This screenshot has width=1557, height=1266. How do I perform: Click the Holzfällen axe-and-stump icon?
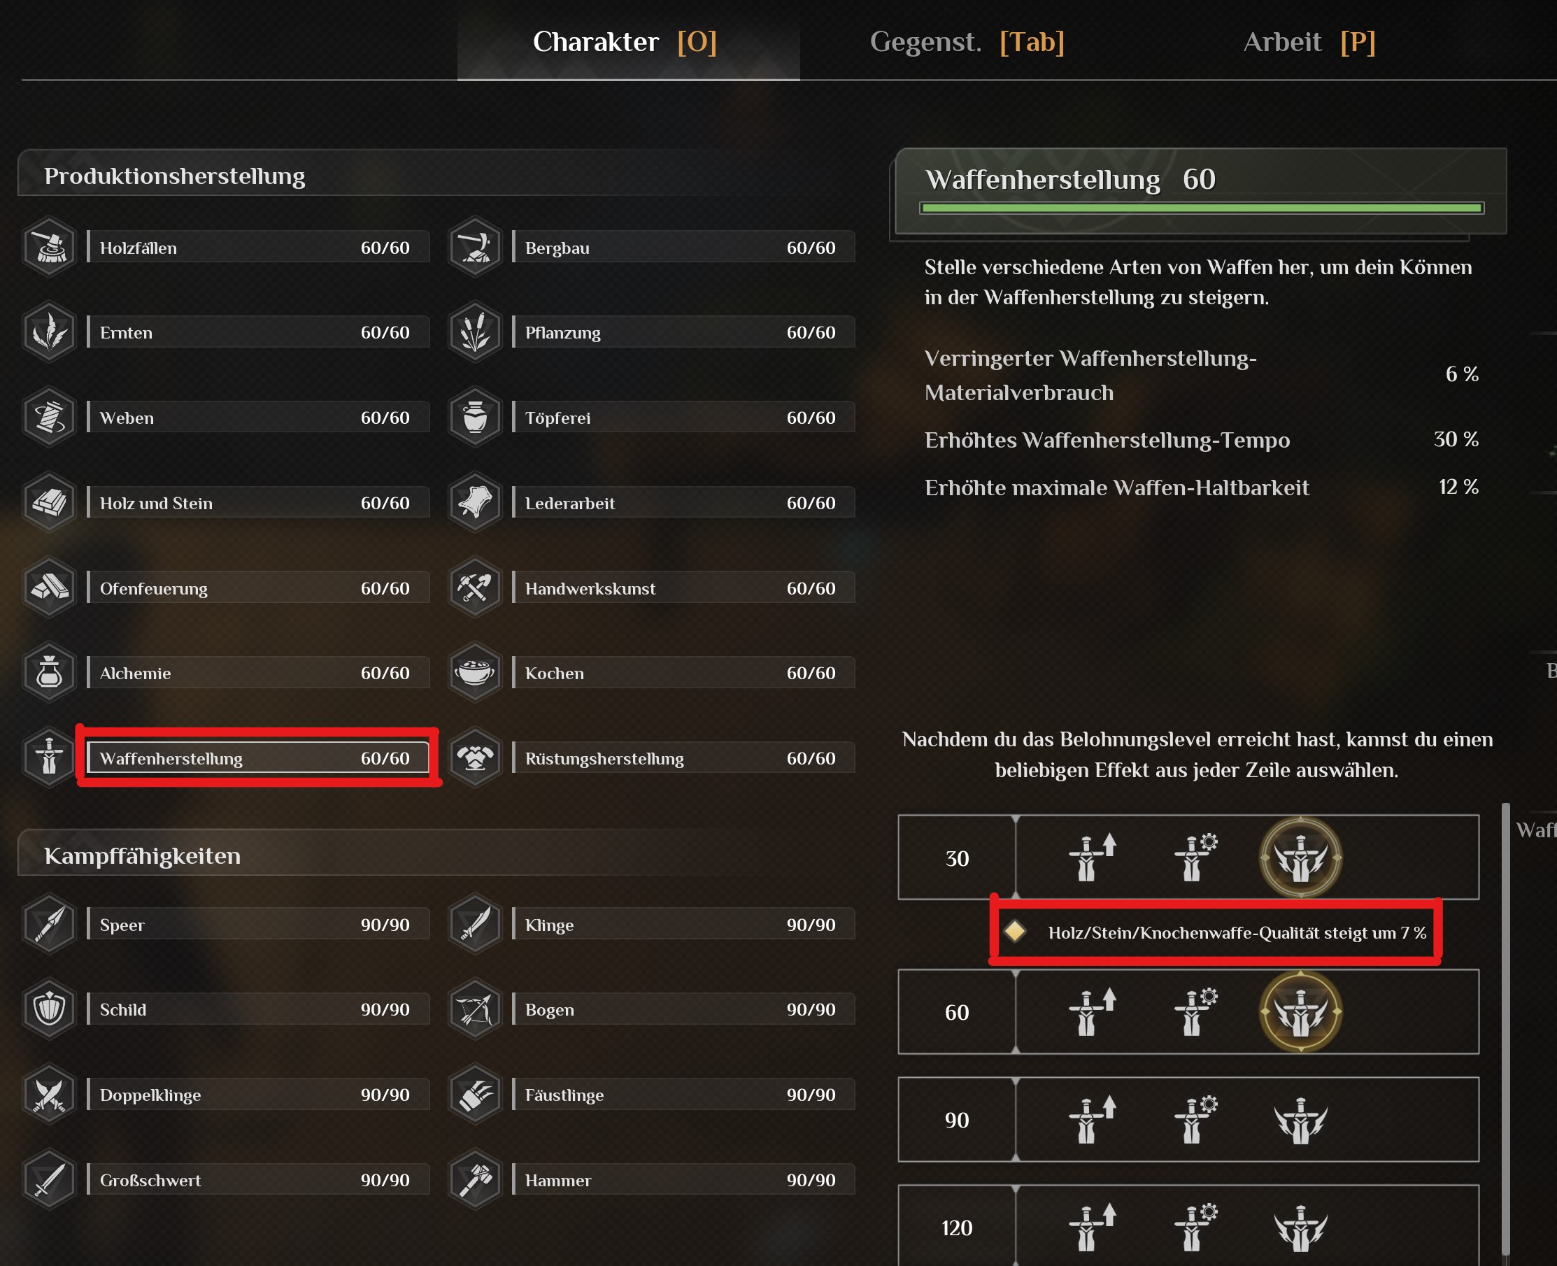(x=49, y=247)
